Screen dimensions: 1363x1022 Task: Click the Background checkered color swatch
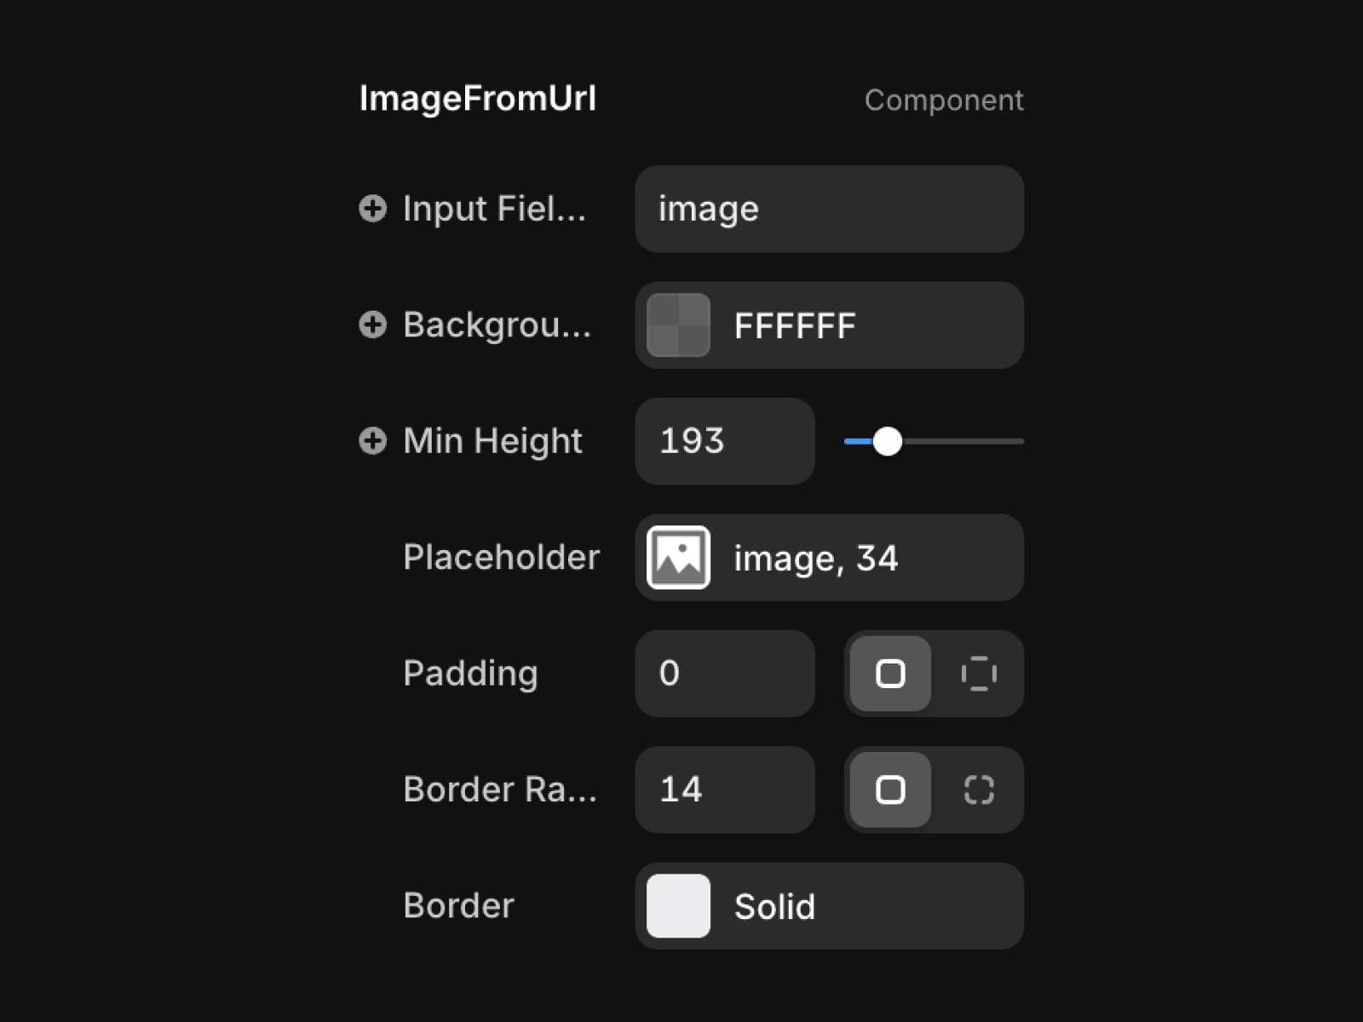678,325
